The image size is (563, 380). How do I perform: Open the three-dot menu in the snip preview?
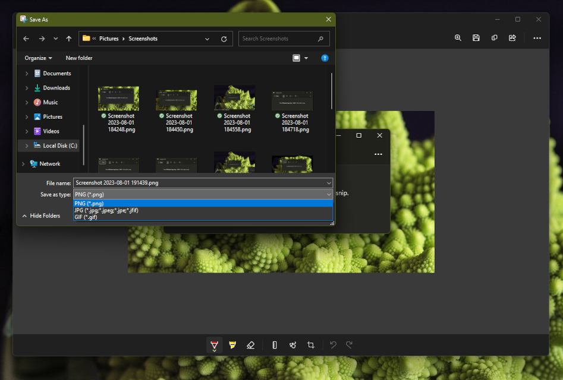pyautogui.click(x=378, y=154)
